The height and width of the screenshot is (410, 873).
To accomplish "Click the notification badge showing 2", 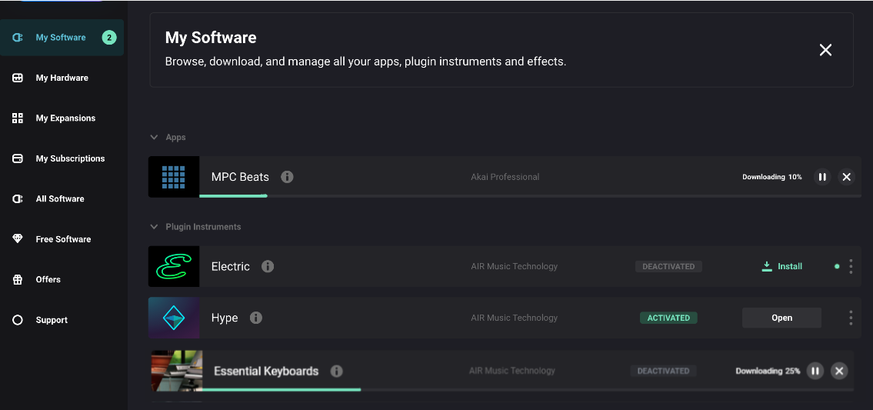I will pos(109,38).
